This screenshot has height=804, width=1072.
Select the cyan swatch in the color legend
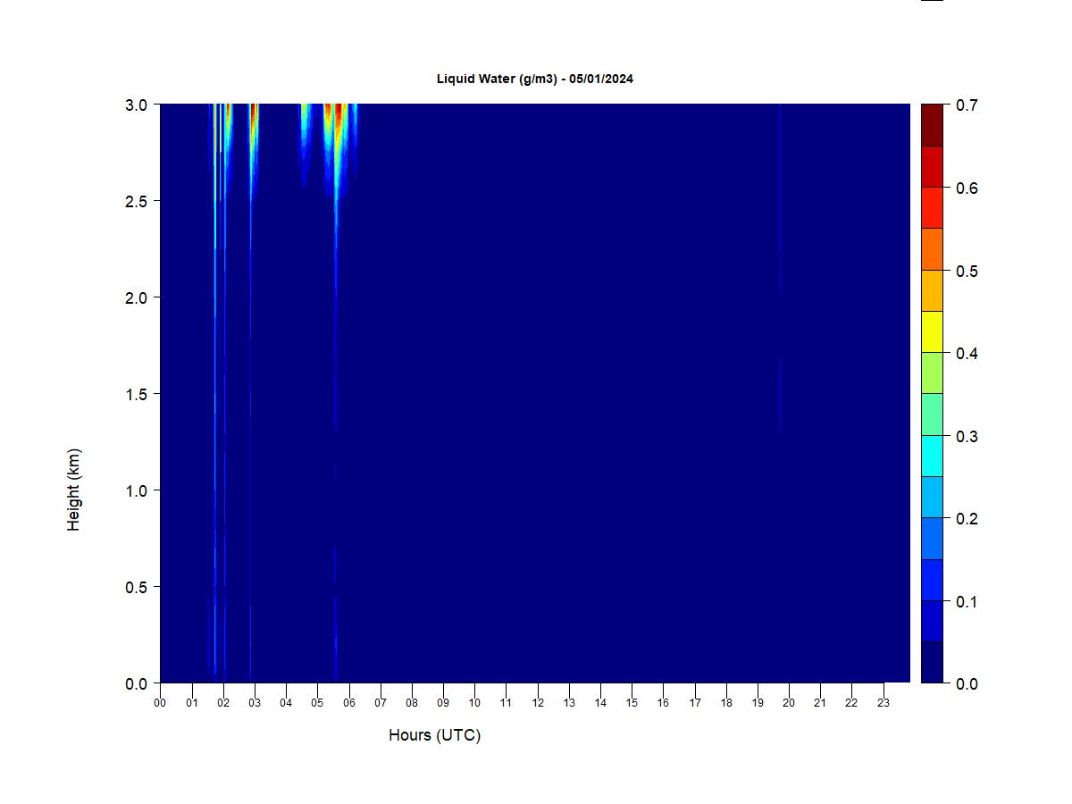[x=932, y=456]
